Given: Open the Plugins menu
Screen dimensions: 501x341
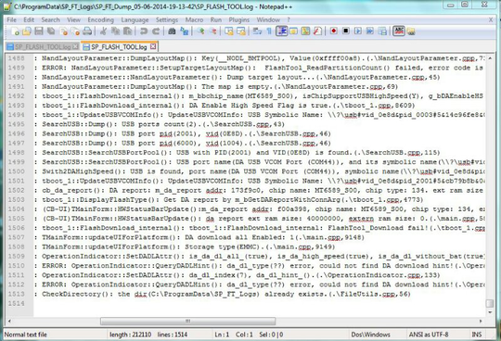Looking at the screenshot, I should pos(238,19).
